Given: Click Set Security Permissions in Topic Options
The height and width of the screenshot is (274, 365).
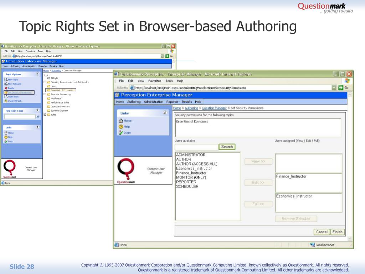Looking at the screenshot, I should (19, 92).
